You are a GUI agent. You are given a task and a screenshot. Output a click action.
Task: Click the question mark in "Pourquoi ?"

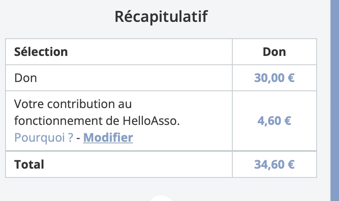click(71, 138)
